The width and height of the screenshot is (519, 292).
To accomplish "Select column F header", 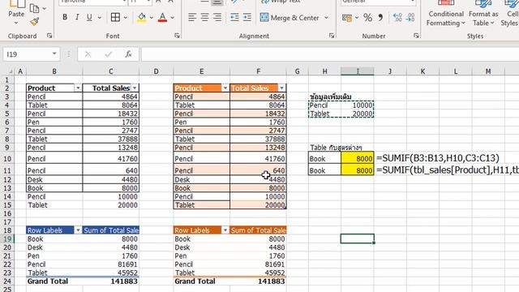I will tap(258, 71).
